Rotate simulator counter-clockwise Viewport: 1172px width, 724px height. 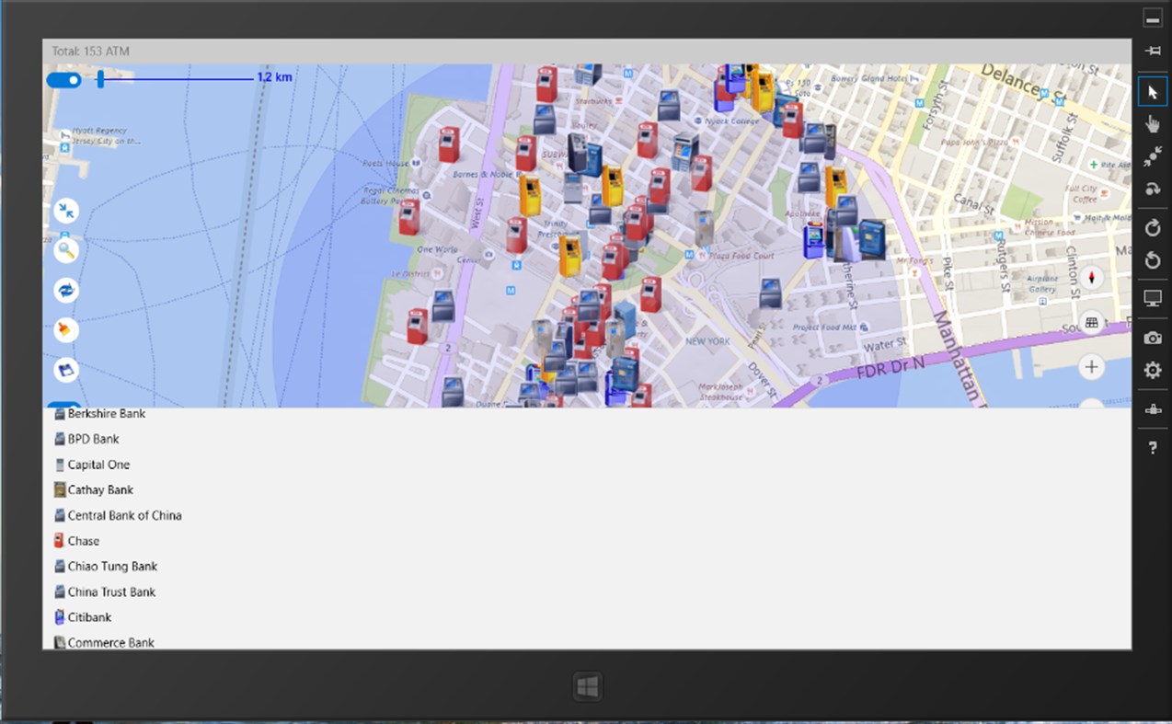1152,261
